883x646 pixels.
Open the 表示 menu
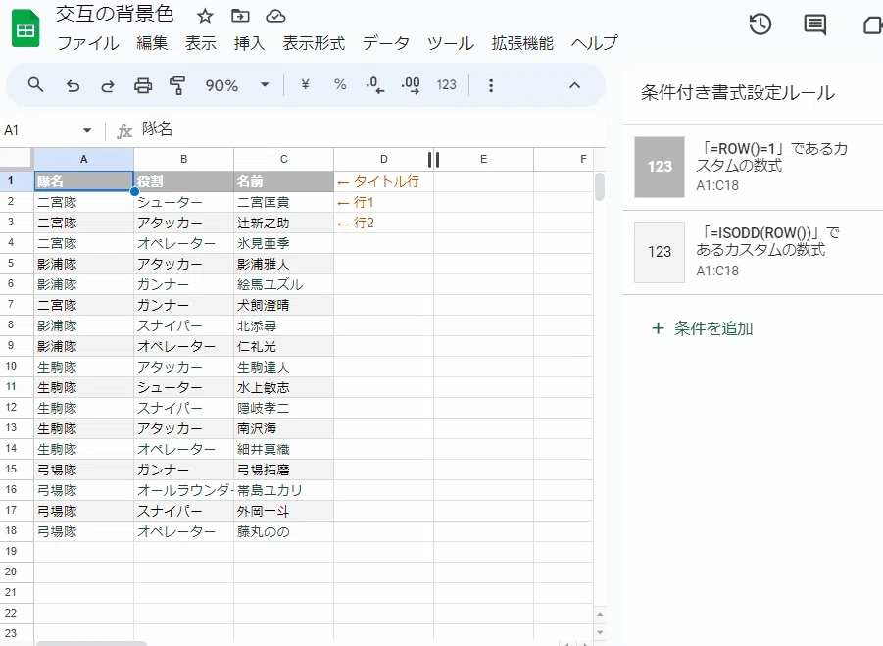coord(201,43)
